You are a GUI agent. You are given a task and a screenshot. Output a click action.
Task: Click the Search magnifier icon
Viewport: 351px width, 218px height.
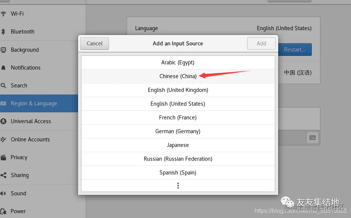[3, 86]
